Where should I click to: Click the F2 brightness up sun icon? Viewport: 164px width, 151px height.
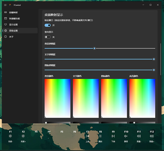point(23,136)
